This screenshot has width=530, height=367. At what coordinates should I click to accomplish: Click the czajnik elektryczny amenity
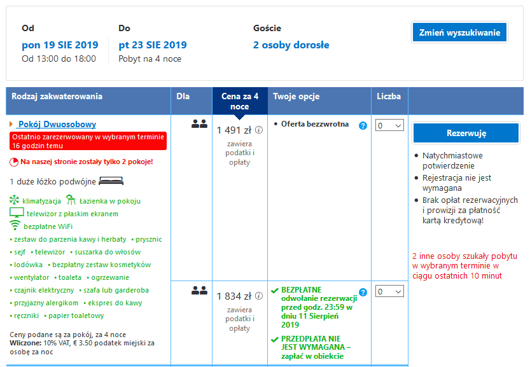44,290
